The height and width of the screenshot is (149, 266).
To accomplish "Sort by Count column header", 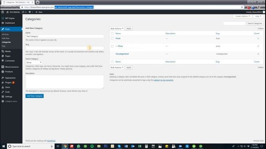I will 257,34.
